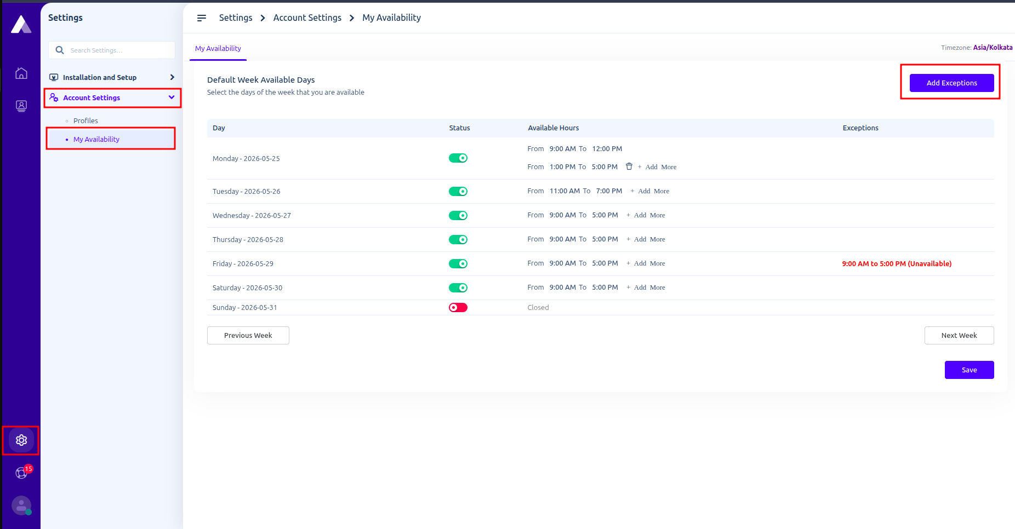Viewport: 1015px width, 529px height.
Task: Open the home icon in left sidebar
Action: pos(21,73)
